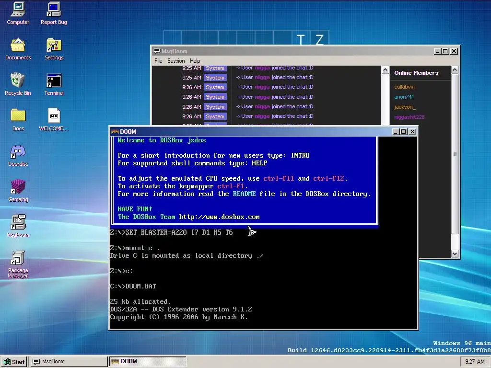Select collabvm in Online Members
The image size is (491, 368).
coord(404,87)
